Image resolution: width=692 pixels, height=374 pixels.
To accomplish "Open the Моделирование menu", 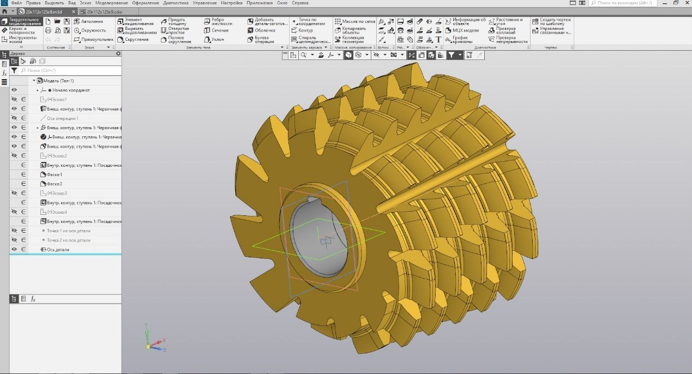I will coord(111,3).
